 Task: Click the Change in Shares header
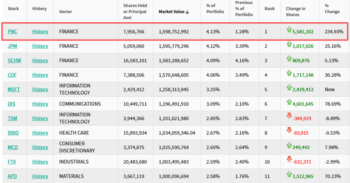[x=295, y=12]
